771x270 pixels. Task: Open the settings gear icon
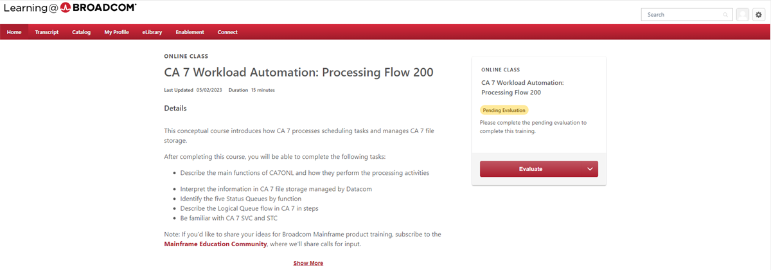[759, 15]
